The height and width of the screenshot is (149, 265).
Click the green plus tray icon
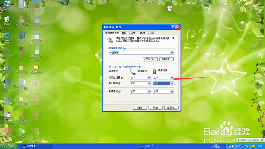click(x=254, y=146)
